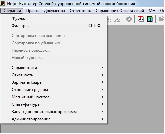Open the Правка menu
Screen dimensions: 165x134
33,11
